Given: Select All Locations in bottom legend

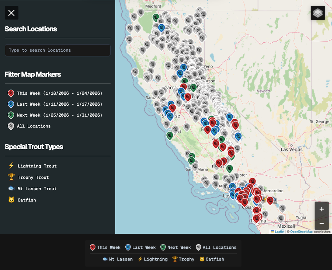Looking at the screenshot, I should tap(216, 248).
